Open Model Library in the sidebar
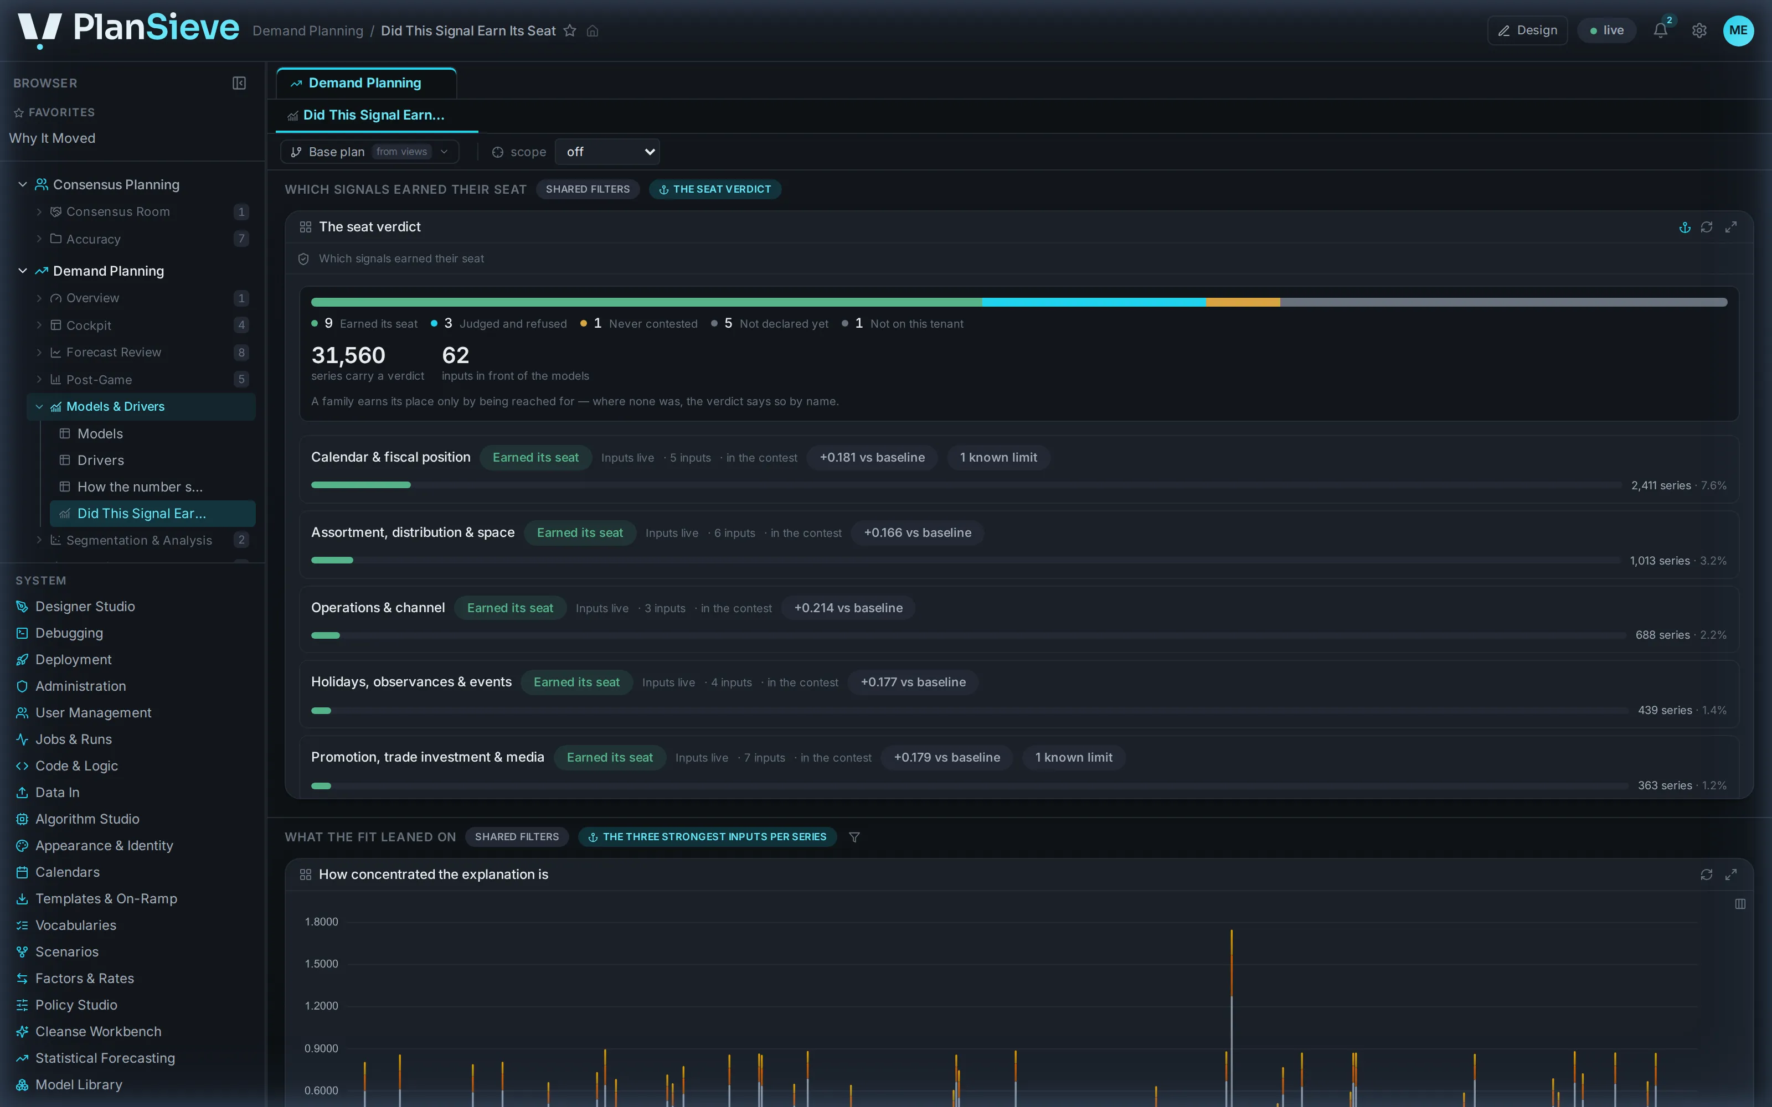 [78, 1084]
